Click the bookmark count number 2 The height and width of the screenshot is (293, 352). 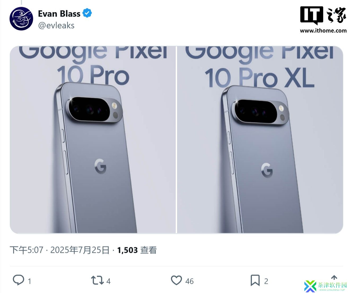(x=266, y=281)
